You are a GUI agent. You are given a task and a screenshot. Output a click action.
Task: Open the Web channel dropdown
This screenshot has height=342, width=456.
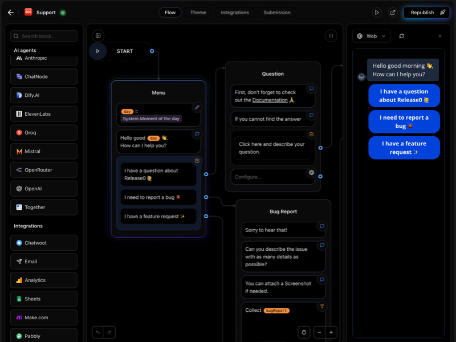click(x=371, y=35)
